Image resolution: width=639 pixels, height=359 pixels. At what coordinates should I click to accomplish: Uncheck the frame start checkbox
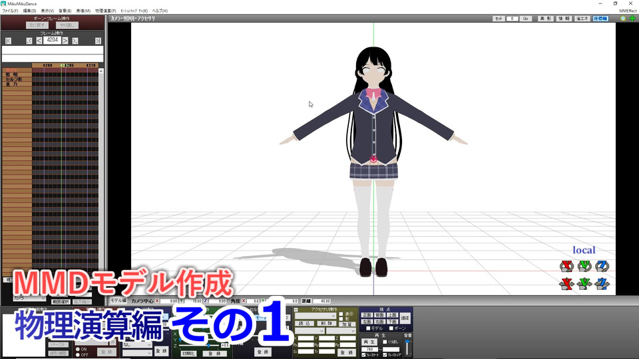tap(363, 355)
